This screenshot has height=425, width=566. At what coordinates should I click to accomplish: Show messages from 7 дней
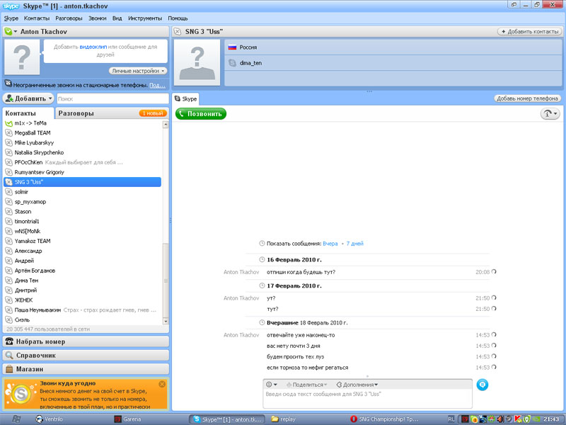(354, 244)
